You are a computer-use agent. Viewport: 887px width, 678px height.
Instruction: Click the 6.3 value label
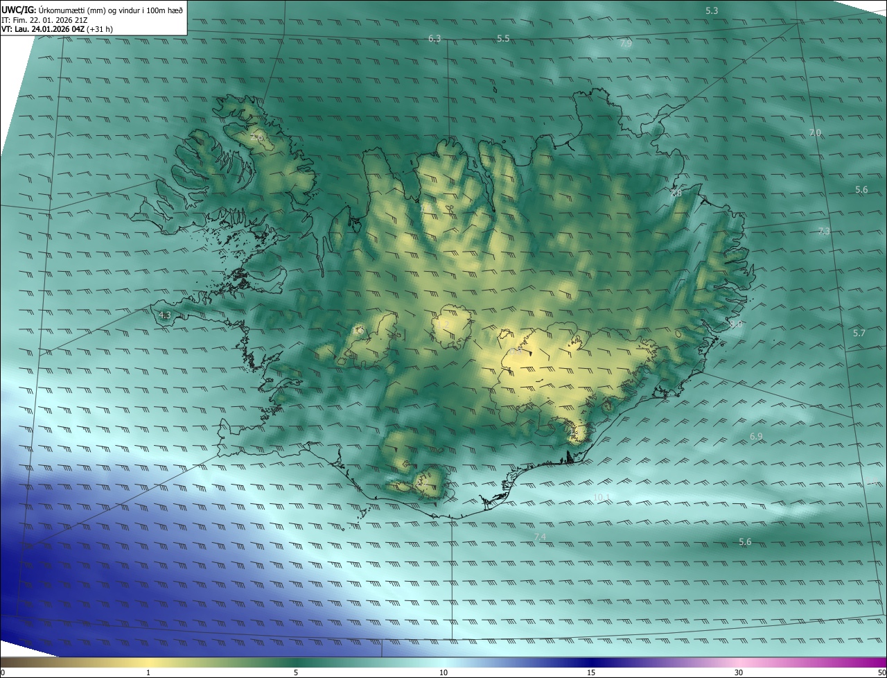(434, 39)
